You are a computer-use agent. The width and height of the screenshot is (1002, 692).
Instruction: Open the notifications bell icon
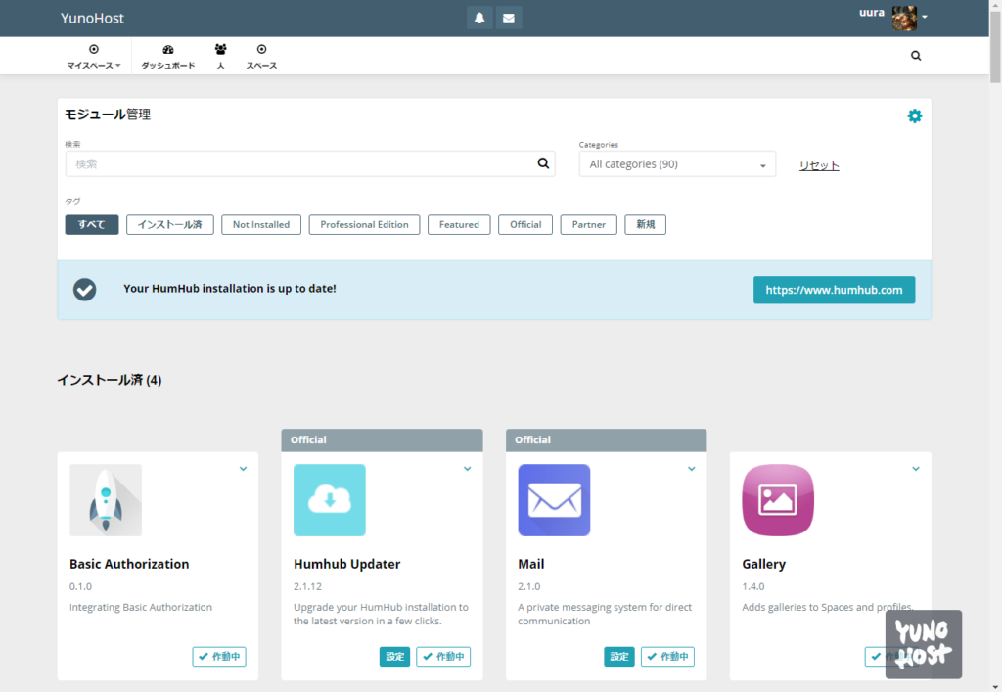click(x=479, y=18)
